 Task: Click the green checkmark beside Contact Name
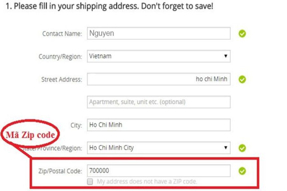[242, 34]
